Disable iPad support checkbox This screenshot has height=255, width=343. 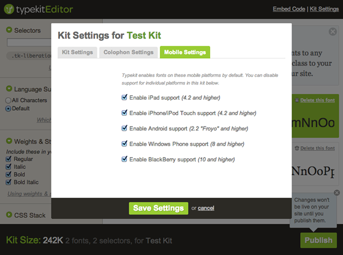124,97
